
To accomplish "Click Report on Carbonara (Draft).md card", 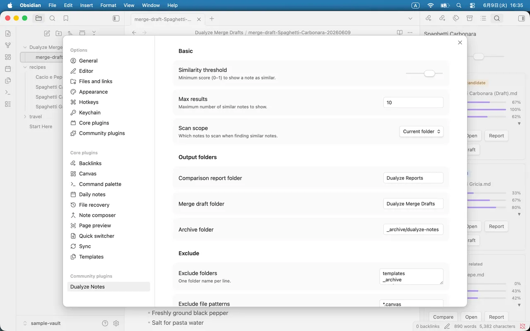I will pos(496,136).
